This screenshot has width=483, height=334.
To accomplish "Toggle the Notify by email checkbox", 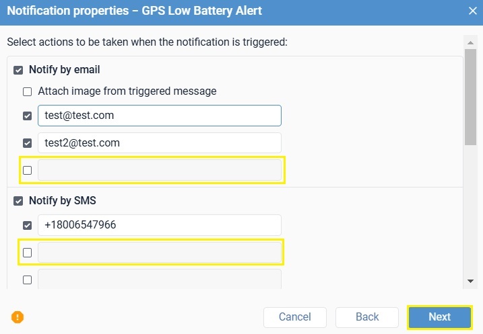I will click(18, 70).
